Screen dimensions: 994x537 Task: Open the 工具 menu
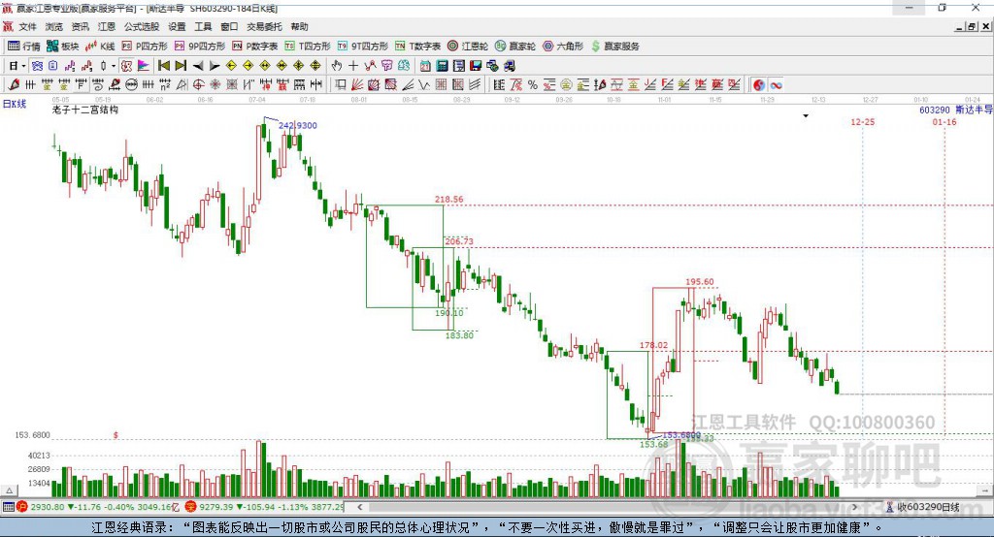(203, 26)
